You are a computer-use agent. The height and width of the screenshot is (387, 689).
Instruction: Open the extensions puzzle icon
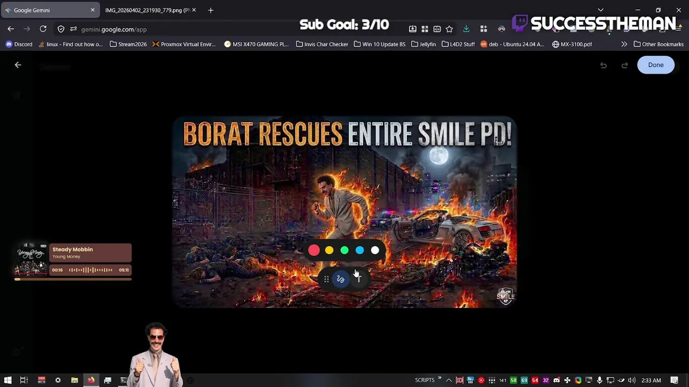coord(483,29)
